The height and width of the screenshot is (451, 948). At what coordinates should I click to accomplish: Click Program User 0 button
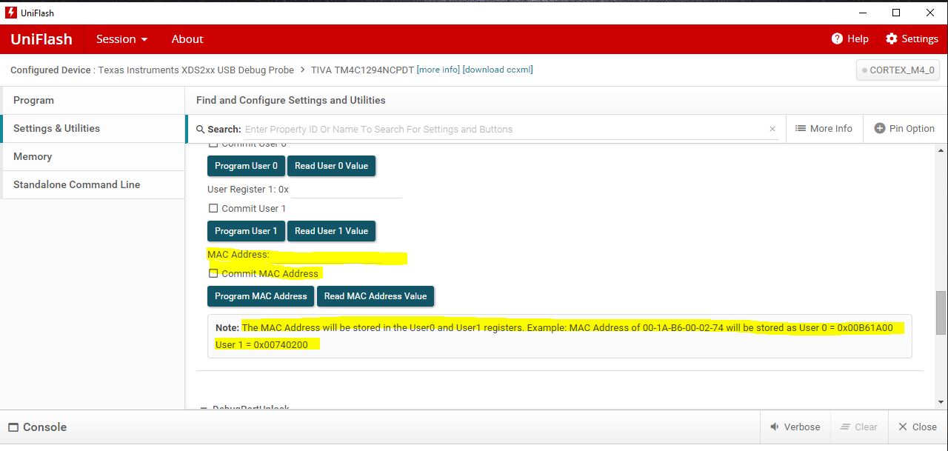coord(246,166)
